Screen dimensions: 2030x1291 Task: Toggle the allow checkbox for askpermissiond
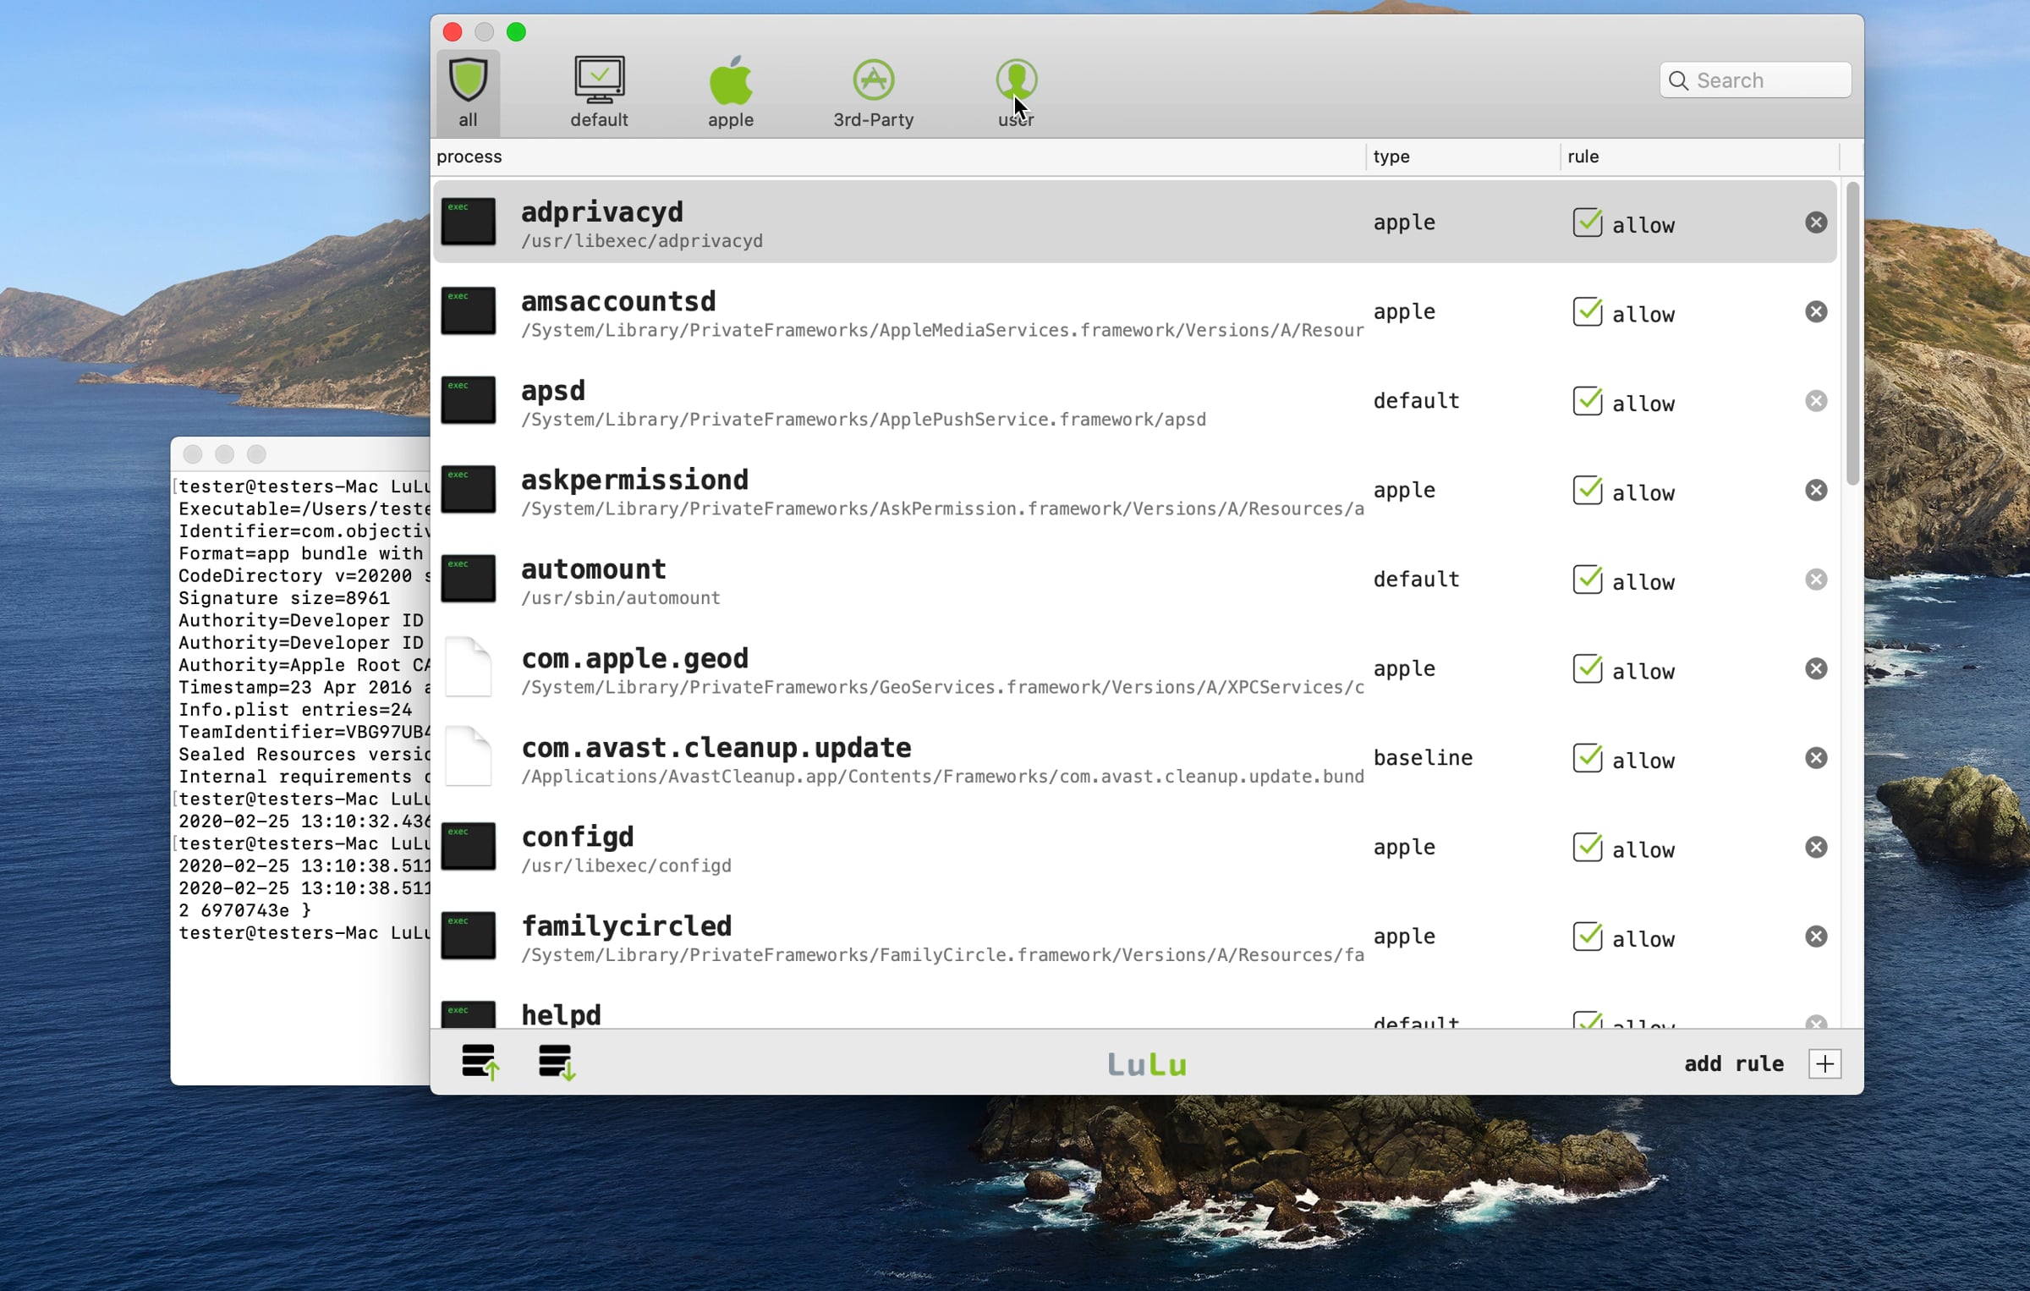click(1587, 490)
